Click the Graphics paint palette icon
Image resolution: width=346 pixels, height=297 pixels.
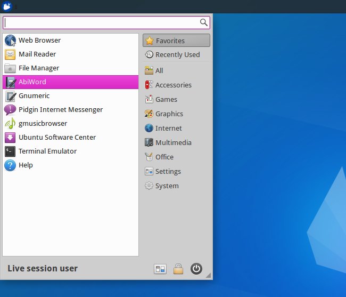(149, 114)
